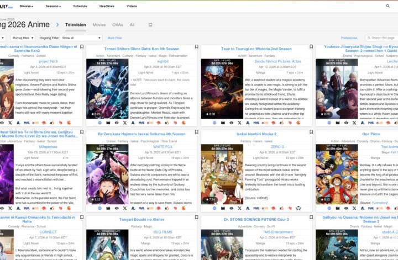Switch to the Movies tab
Image resolution: width=398 pixels, height=260 pixels.
pos(99,25)
